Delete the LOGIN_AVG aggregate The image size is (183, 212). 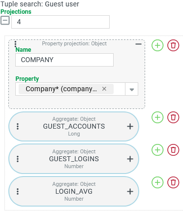click(173, 182)
